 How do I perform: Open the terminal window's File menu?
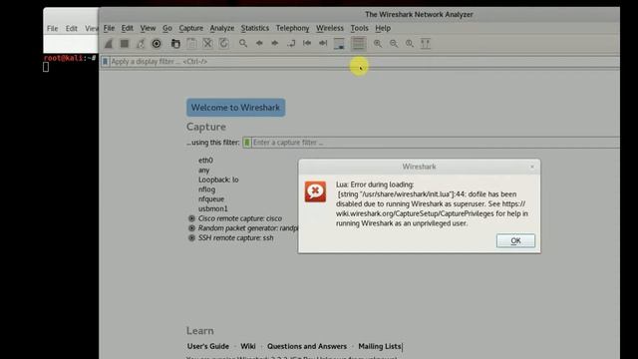click(x=52, y=29)
